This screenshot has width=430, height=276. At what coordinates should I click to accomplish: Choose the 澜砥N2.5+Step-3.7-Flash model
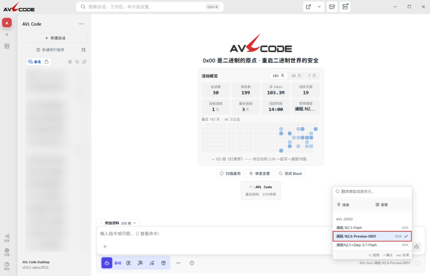[372, 245]
